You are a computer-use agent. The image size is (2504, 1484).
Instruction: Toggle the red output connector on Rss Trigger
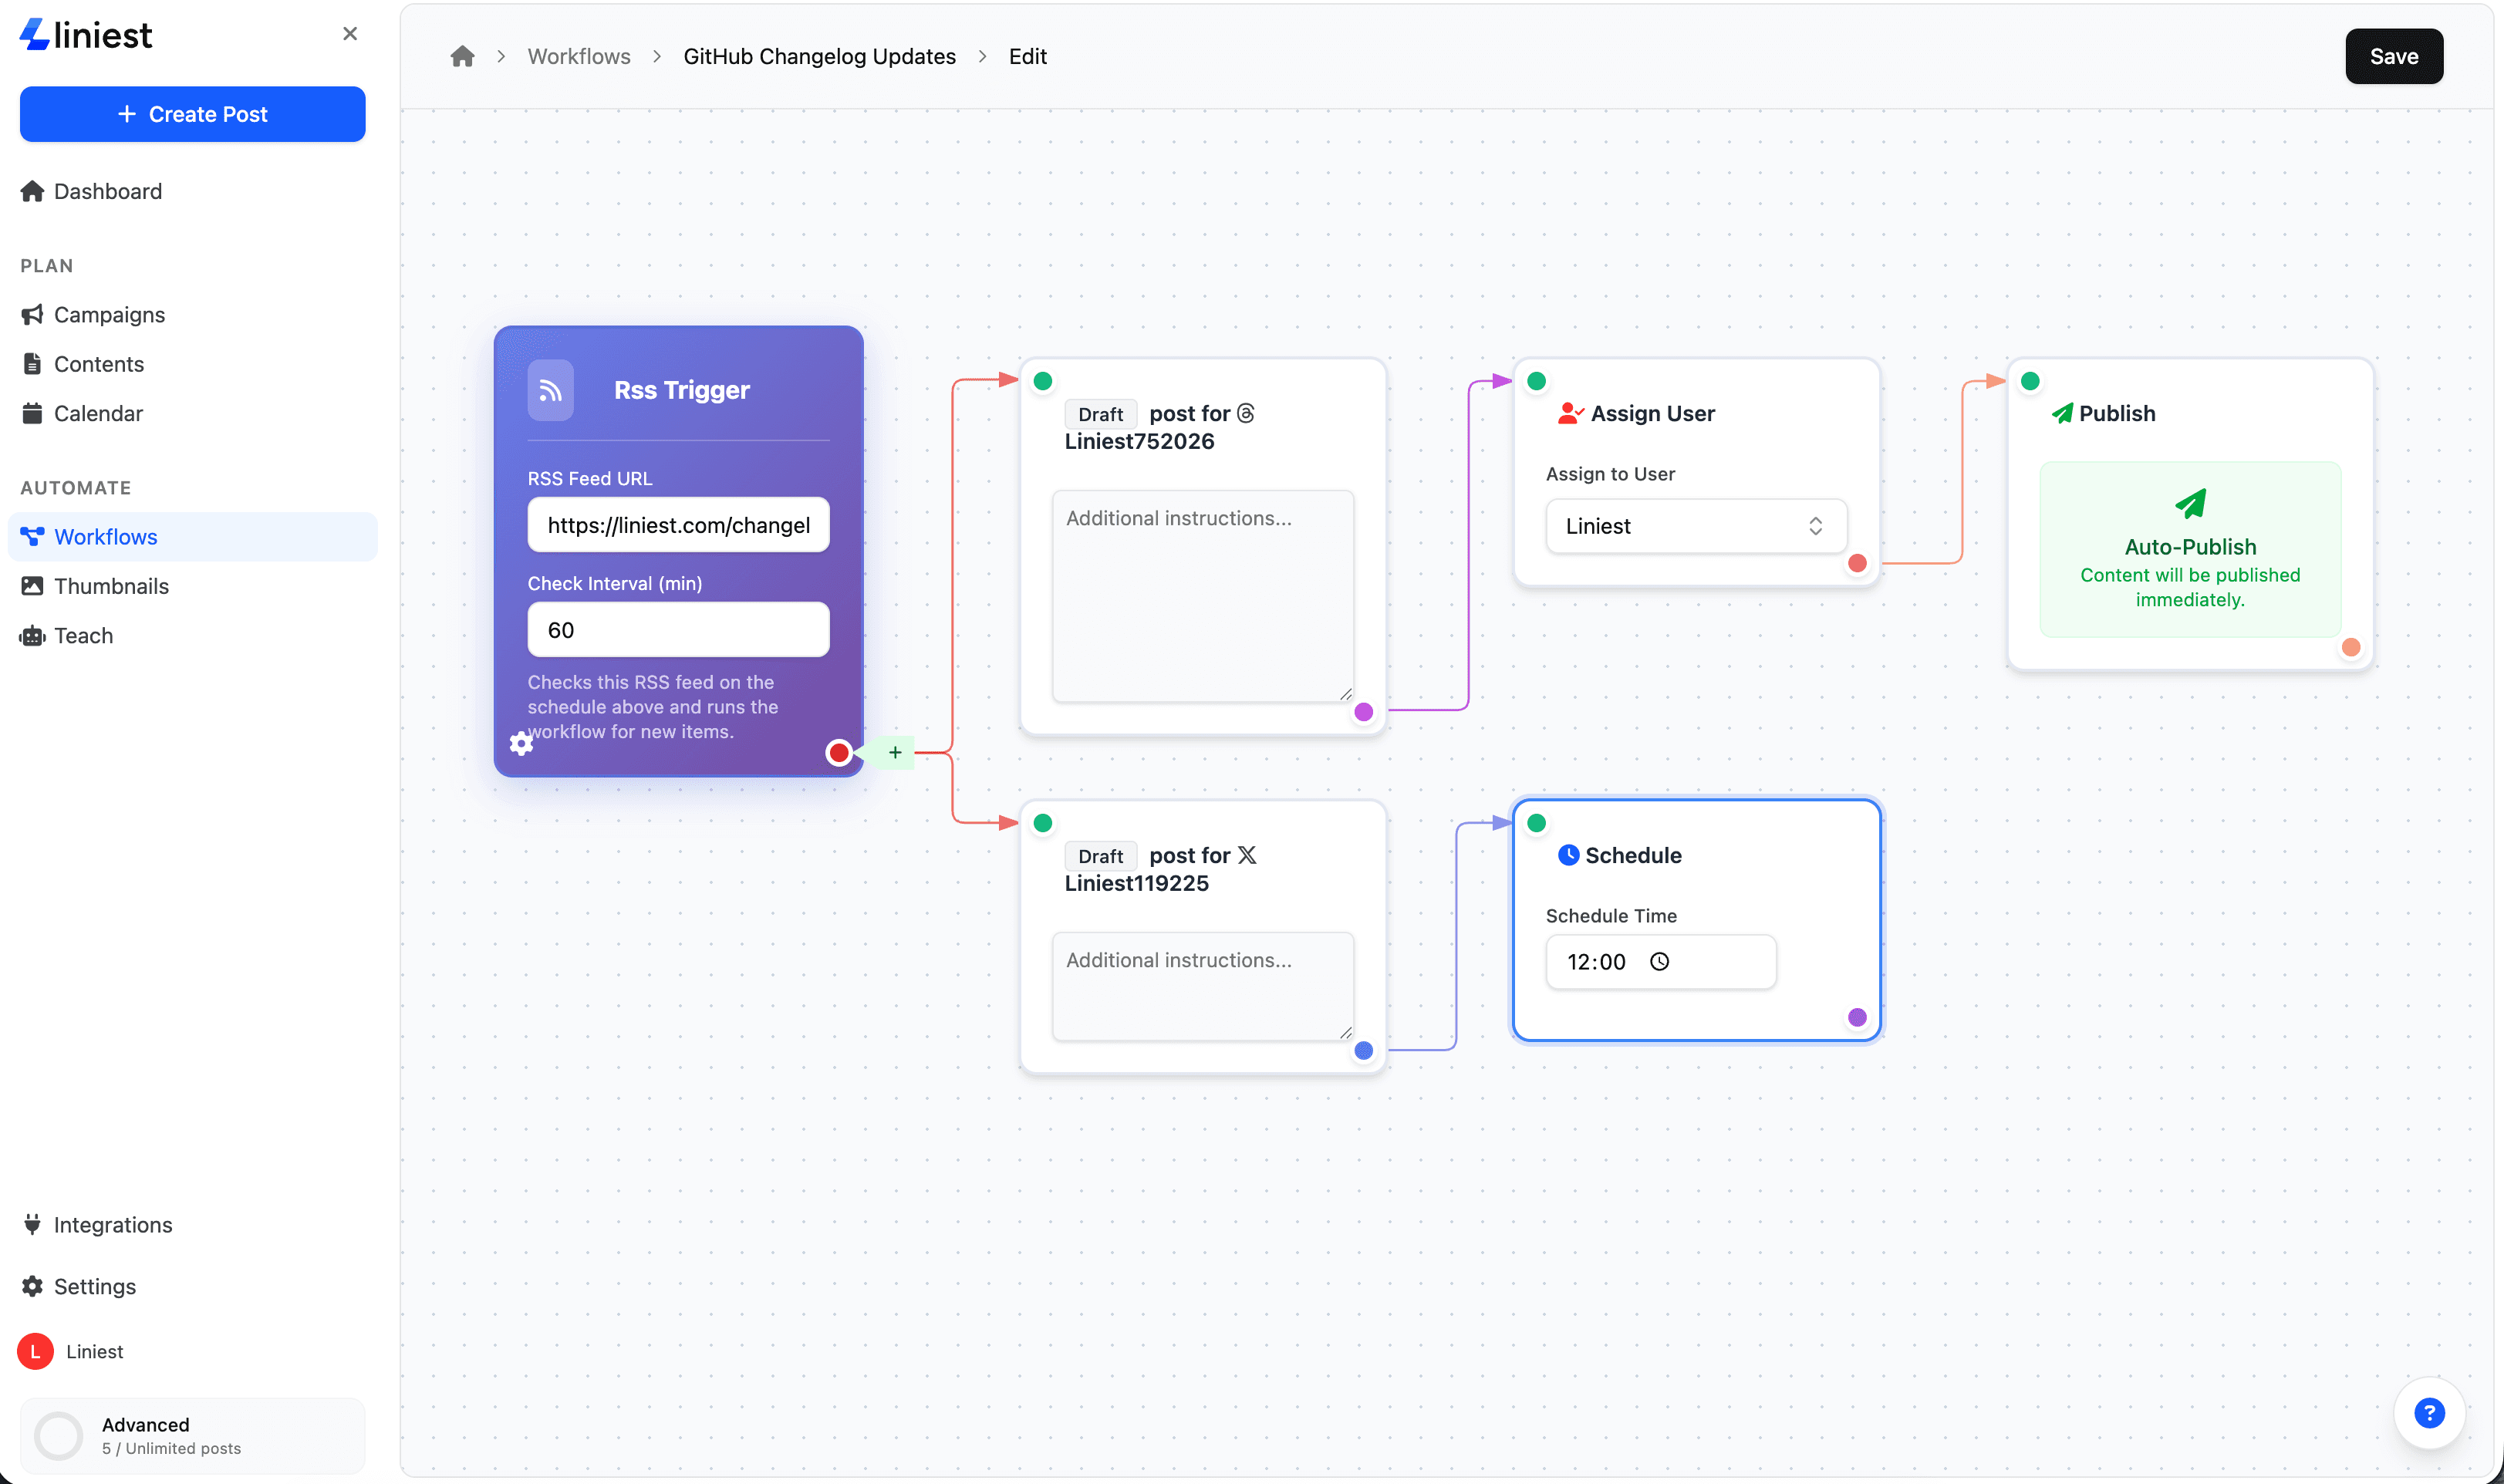tap(839, 752)
